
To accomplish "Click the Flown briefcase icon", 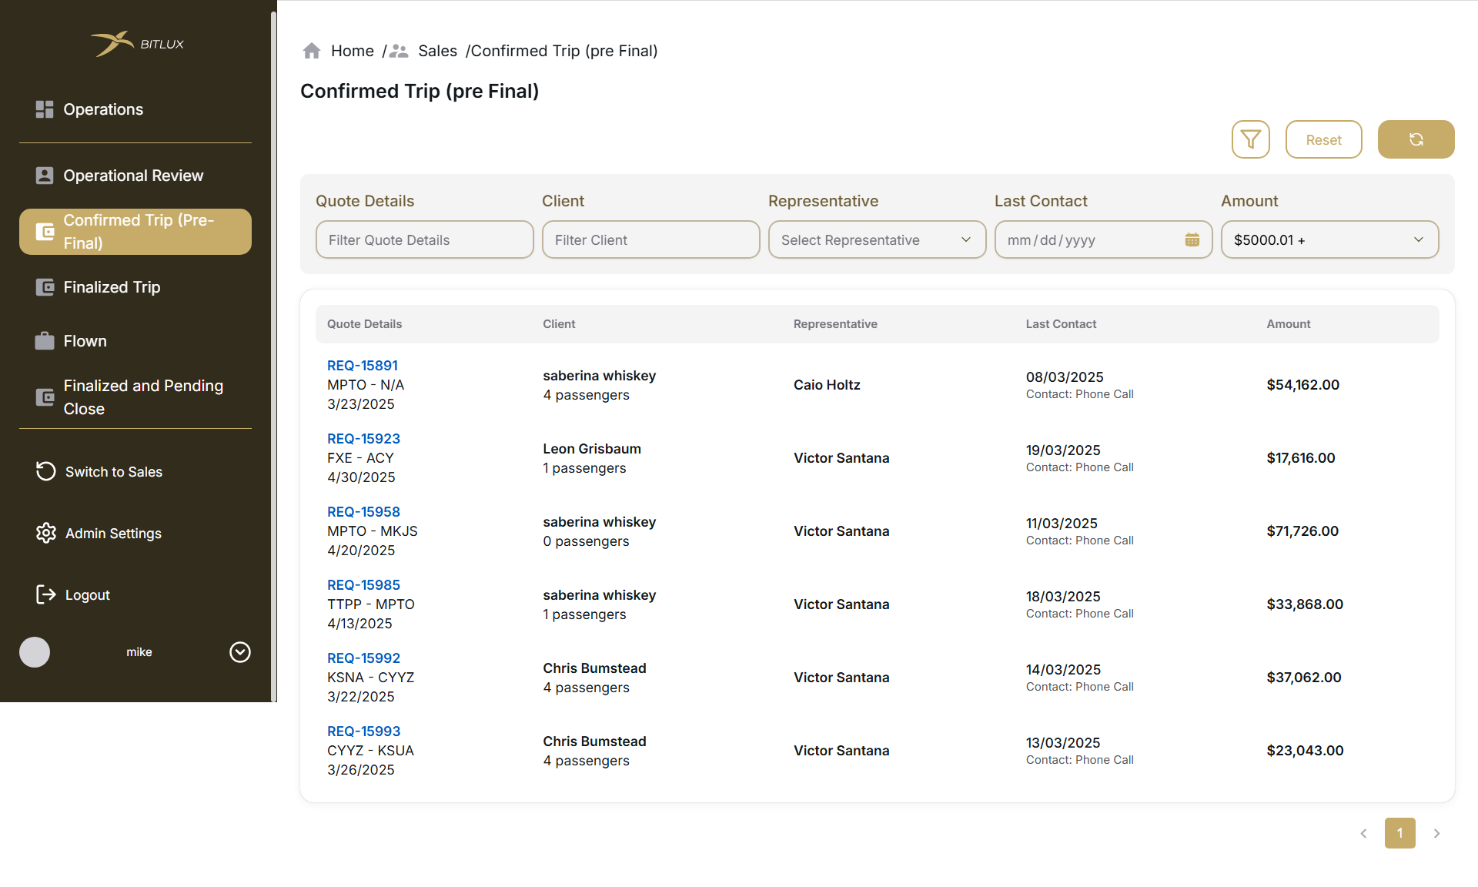I will (x=45, y=340).
